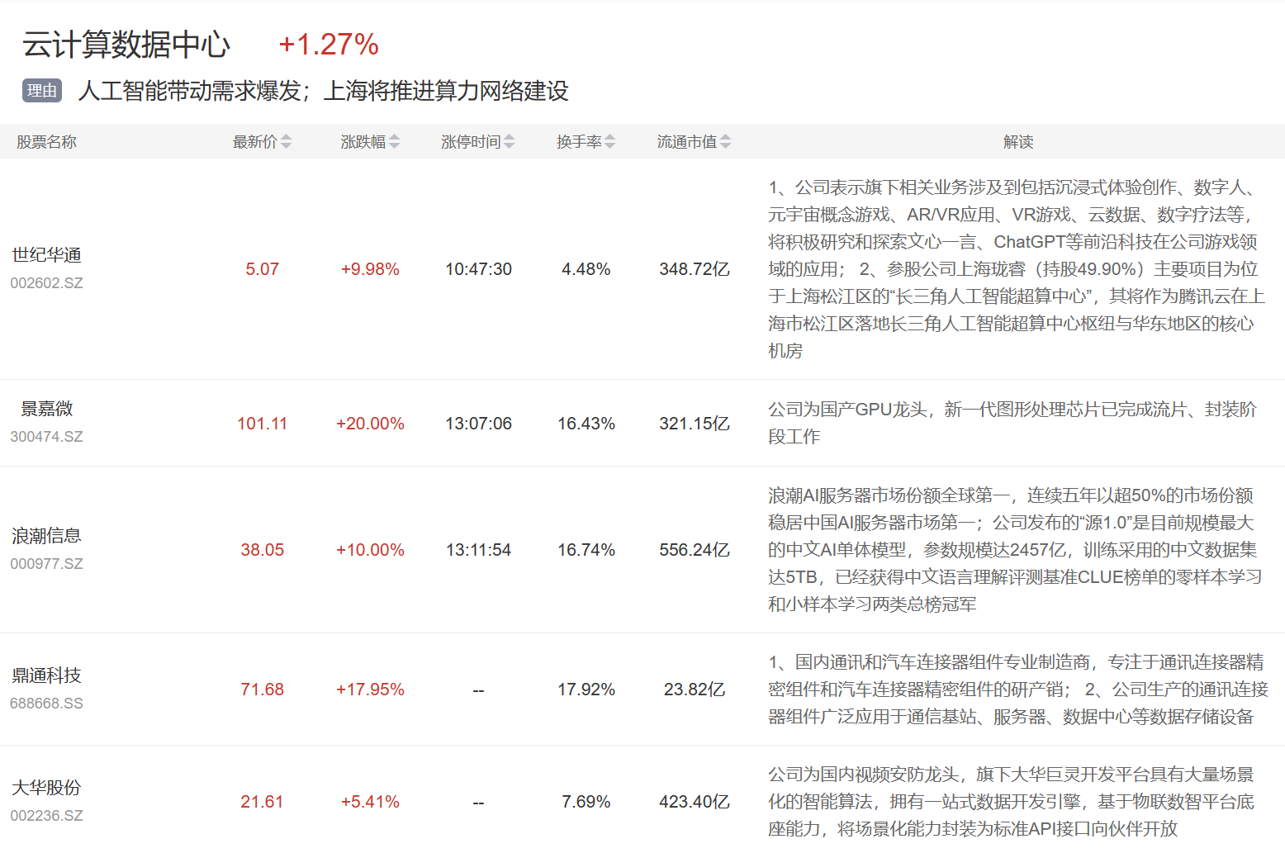Select stock code 688668.SS
Image resolution: width=1285 pixels, height=853 pixels.
coord(46,704)
